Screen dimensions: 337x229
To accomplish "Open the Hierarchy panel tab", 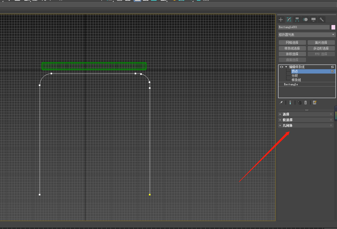I will point(297,20).
